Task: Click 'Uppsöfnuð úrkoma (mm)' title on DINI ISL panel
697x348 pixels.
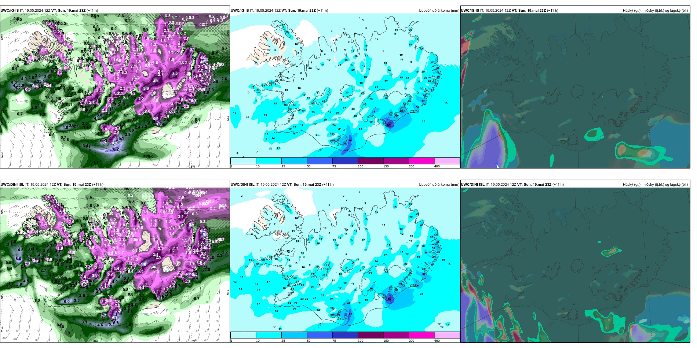Action: pyautogui.click(x=439, y=185)
